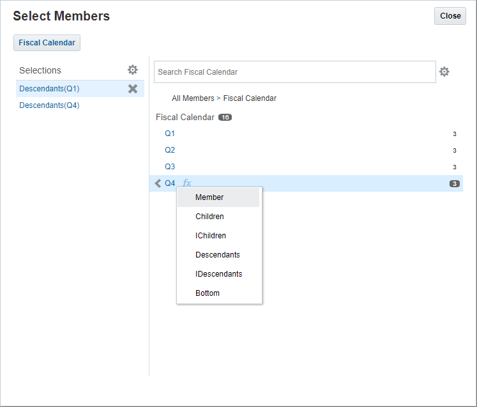Viewport: 477px width, 407px height.
Task: Select the Q1 member
Action: point(170,134)
